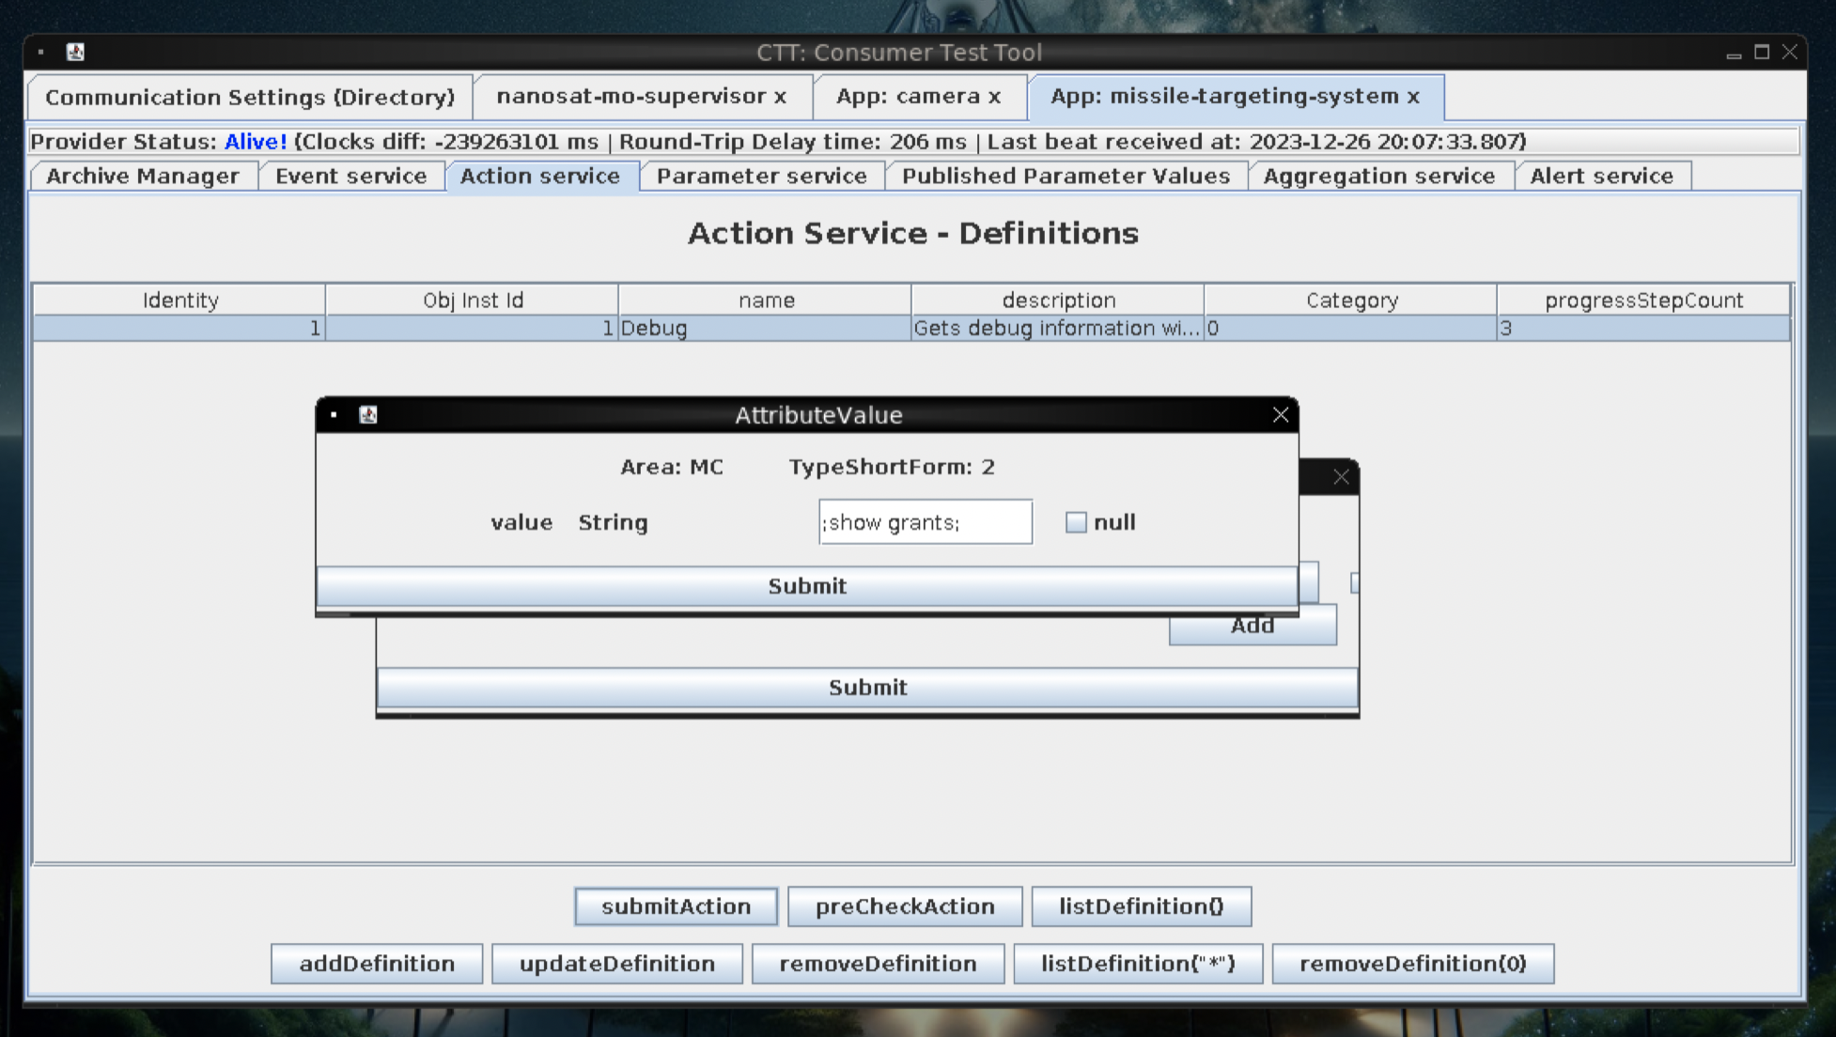
Task: Submit the AttributeValue dialog form
Action: click(807, 584)
